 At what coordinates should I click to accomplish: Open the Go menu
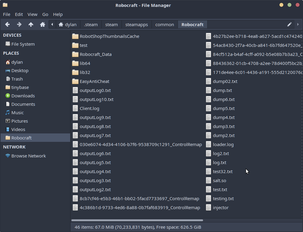pyautogui.click(x=45, y=14)
